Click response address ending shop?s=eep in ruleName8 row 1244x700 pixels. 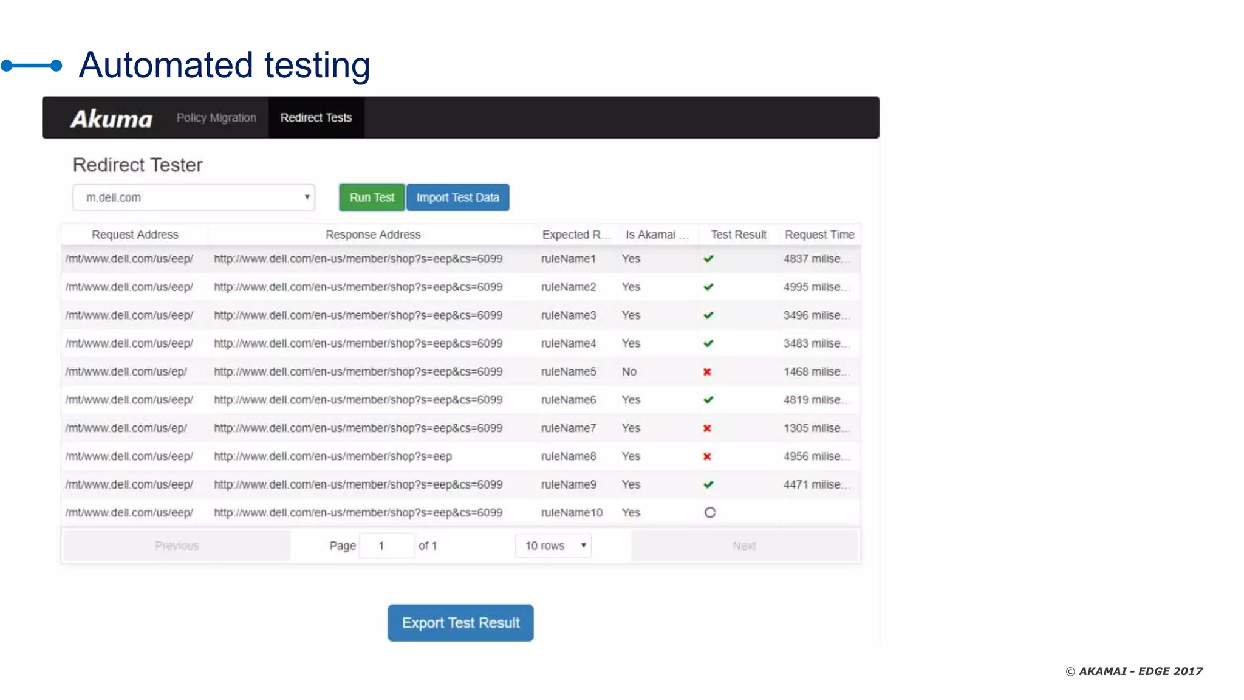pos(333,456)
